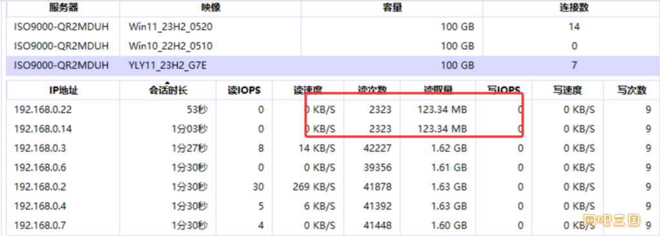This screenshot has height=236, width=660.
Task: Select client row 192.168.0.4
Action: (x=333, y=206)
